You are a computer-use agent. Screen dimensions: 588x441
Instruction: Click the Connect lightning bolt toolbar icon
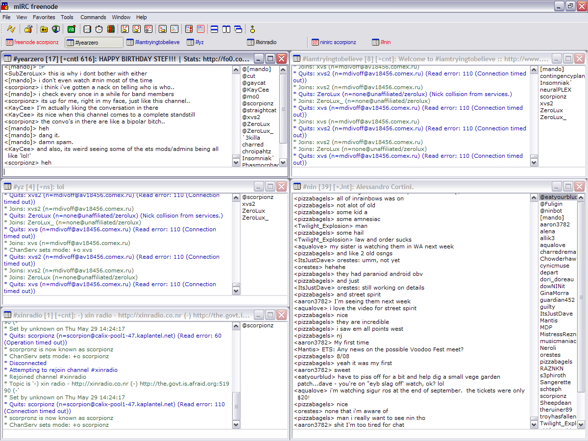pyautogui.click(x=11, y=29)
